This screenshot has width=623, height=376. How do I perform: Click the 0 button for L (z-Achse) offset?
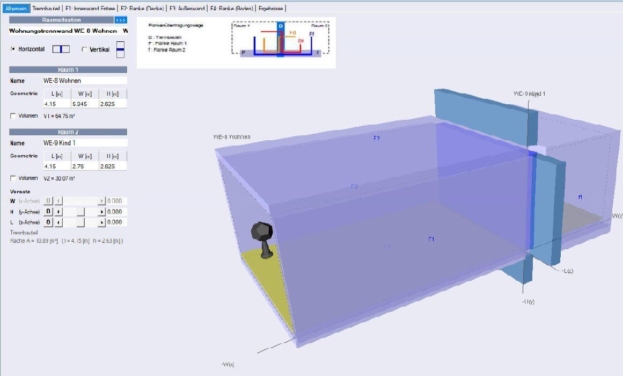pos(48,222)
